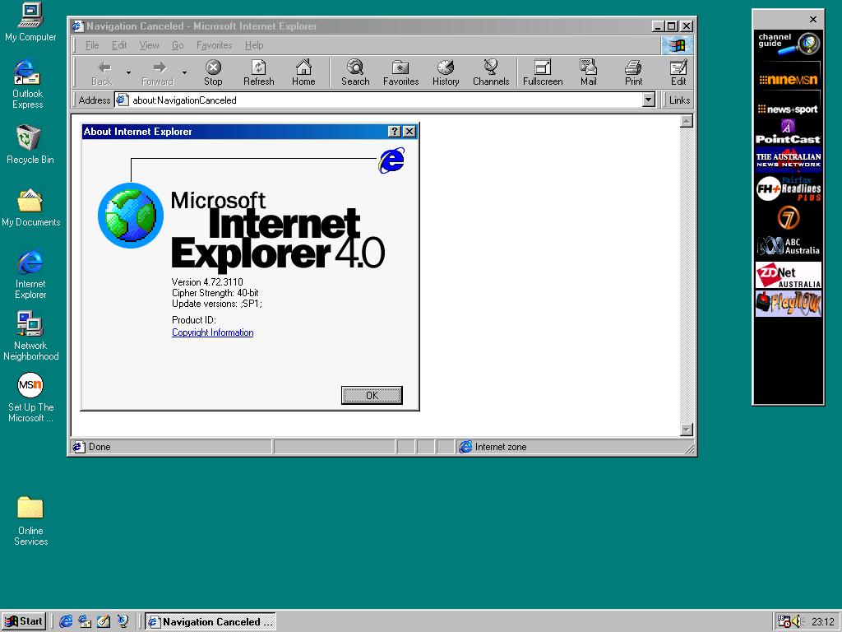Image resolution: width=842 pixels, height=632 pixels.
Task: Open Fairfax Headlines Plus channel
Action: coord(789,188)
